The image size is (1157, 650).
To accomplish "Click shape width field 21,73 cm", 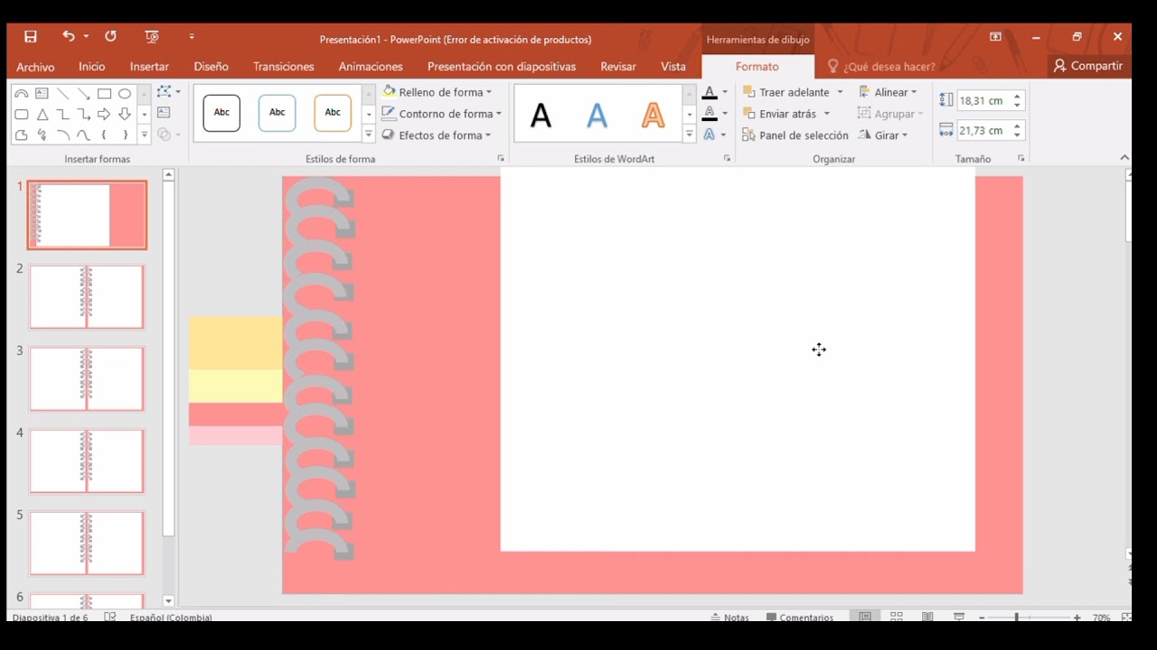I will [x=983, y=131].
